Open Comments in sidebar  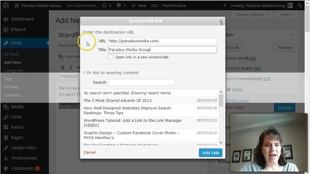pos(22,168)
